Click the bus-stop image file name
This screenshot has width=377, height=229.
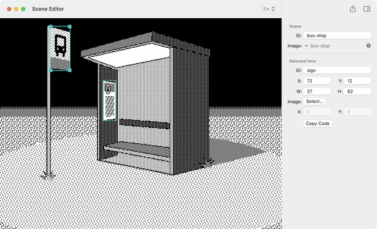click(x=320, y=45)
